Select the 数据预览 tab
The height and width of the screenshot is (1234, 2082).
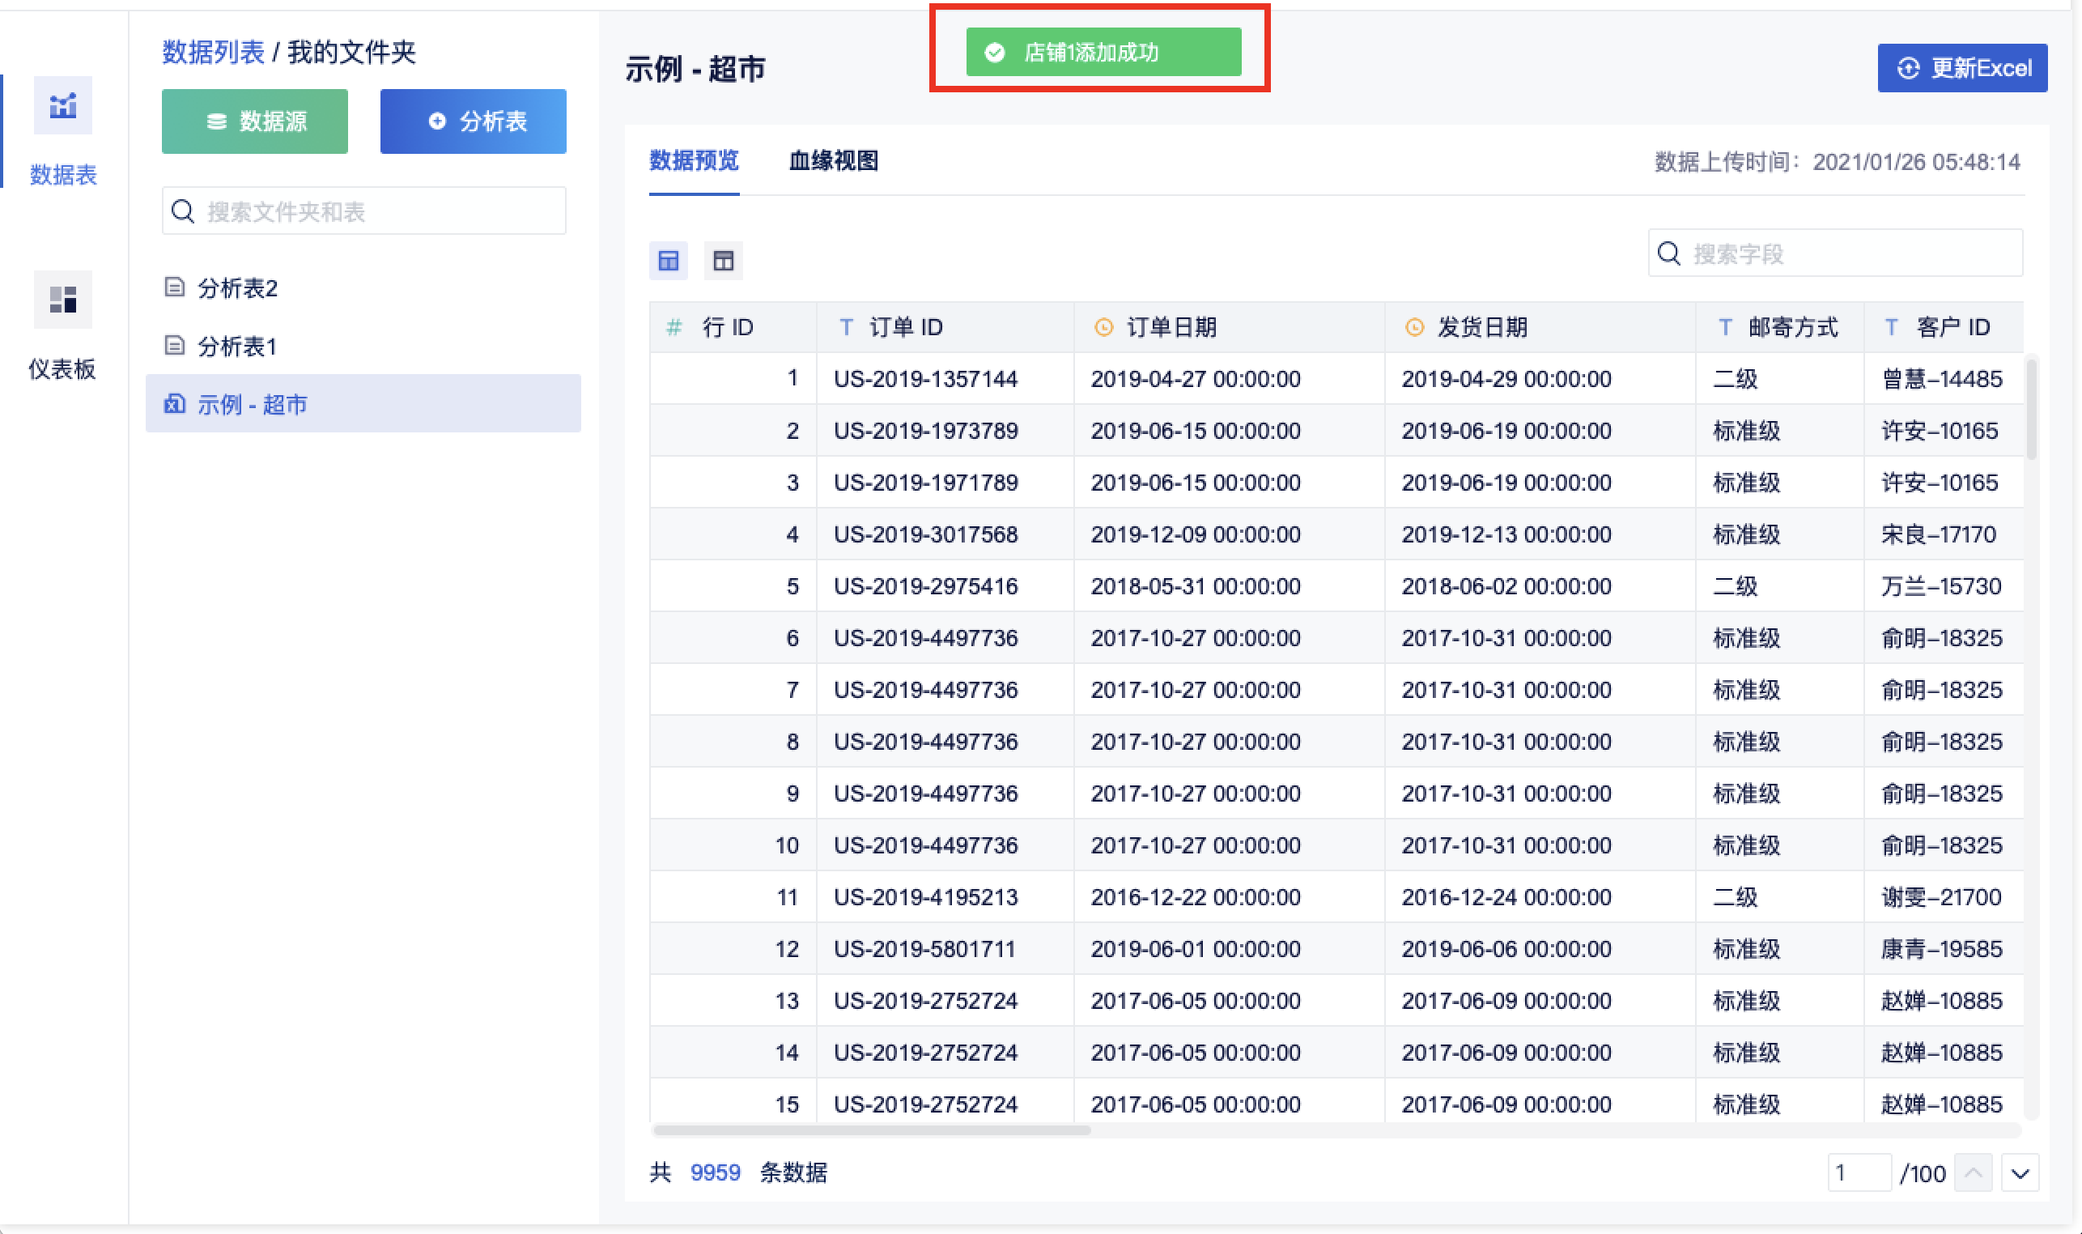click(693, 160)
